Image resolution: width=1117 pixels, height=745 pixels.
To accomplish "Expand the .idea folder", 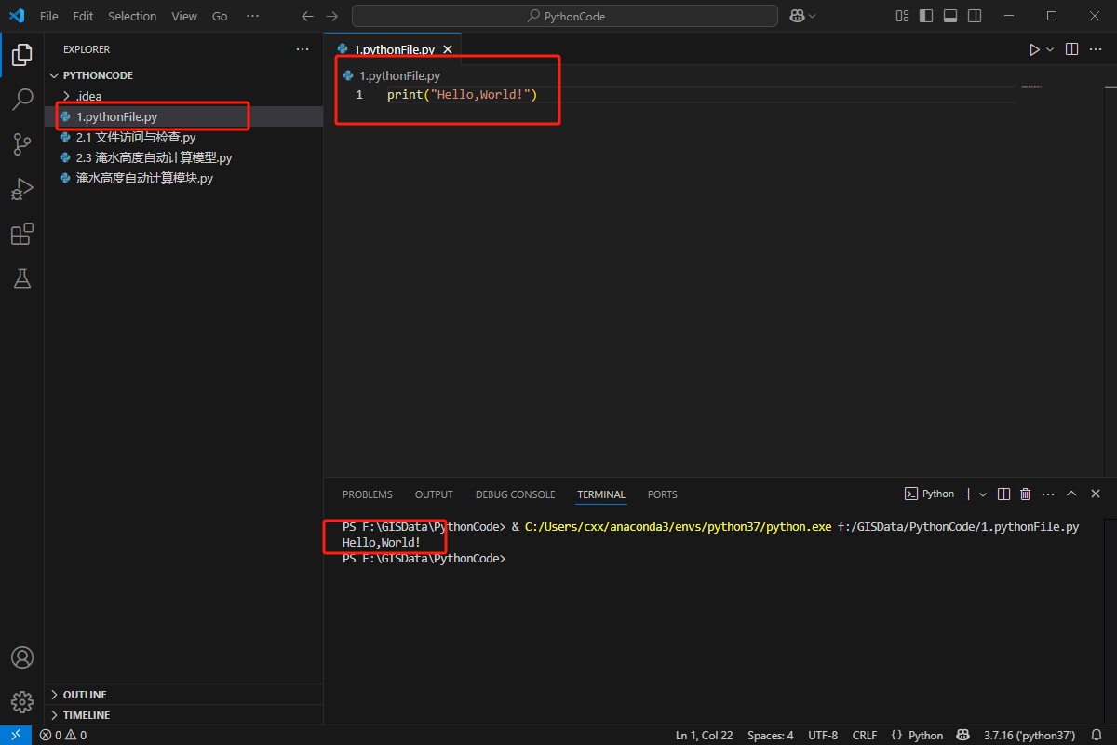I will (88, 96).
